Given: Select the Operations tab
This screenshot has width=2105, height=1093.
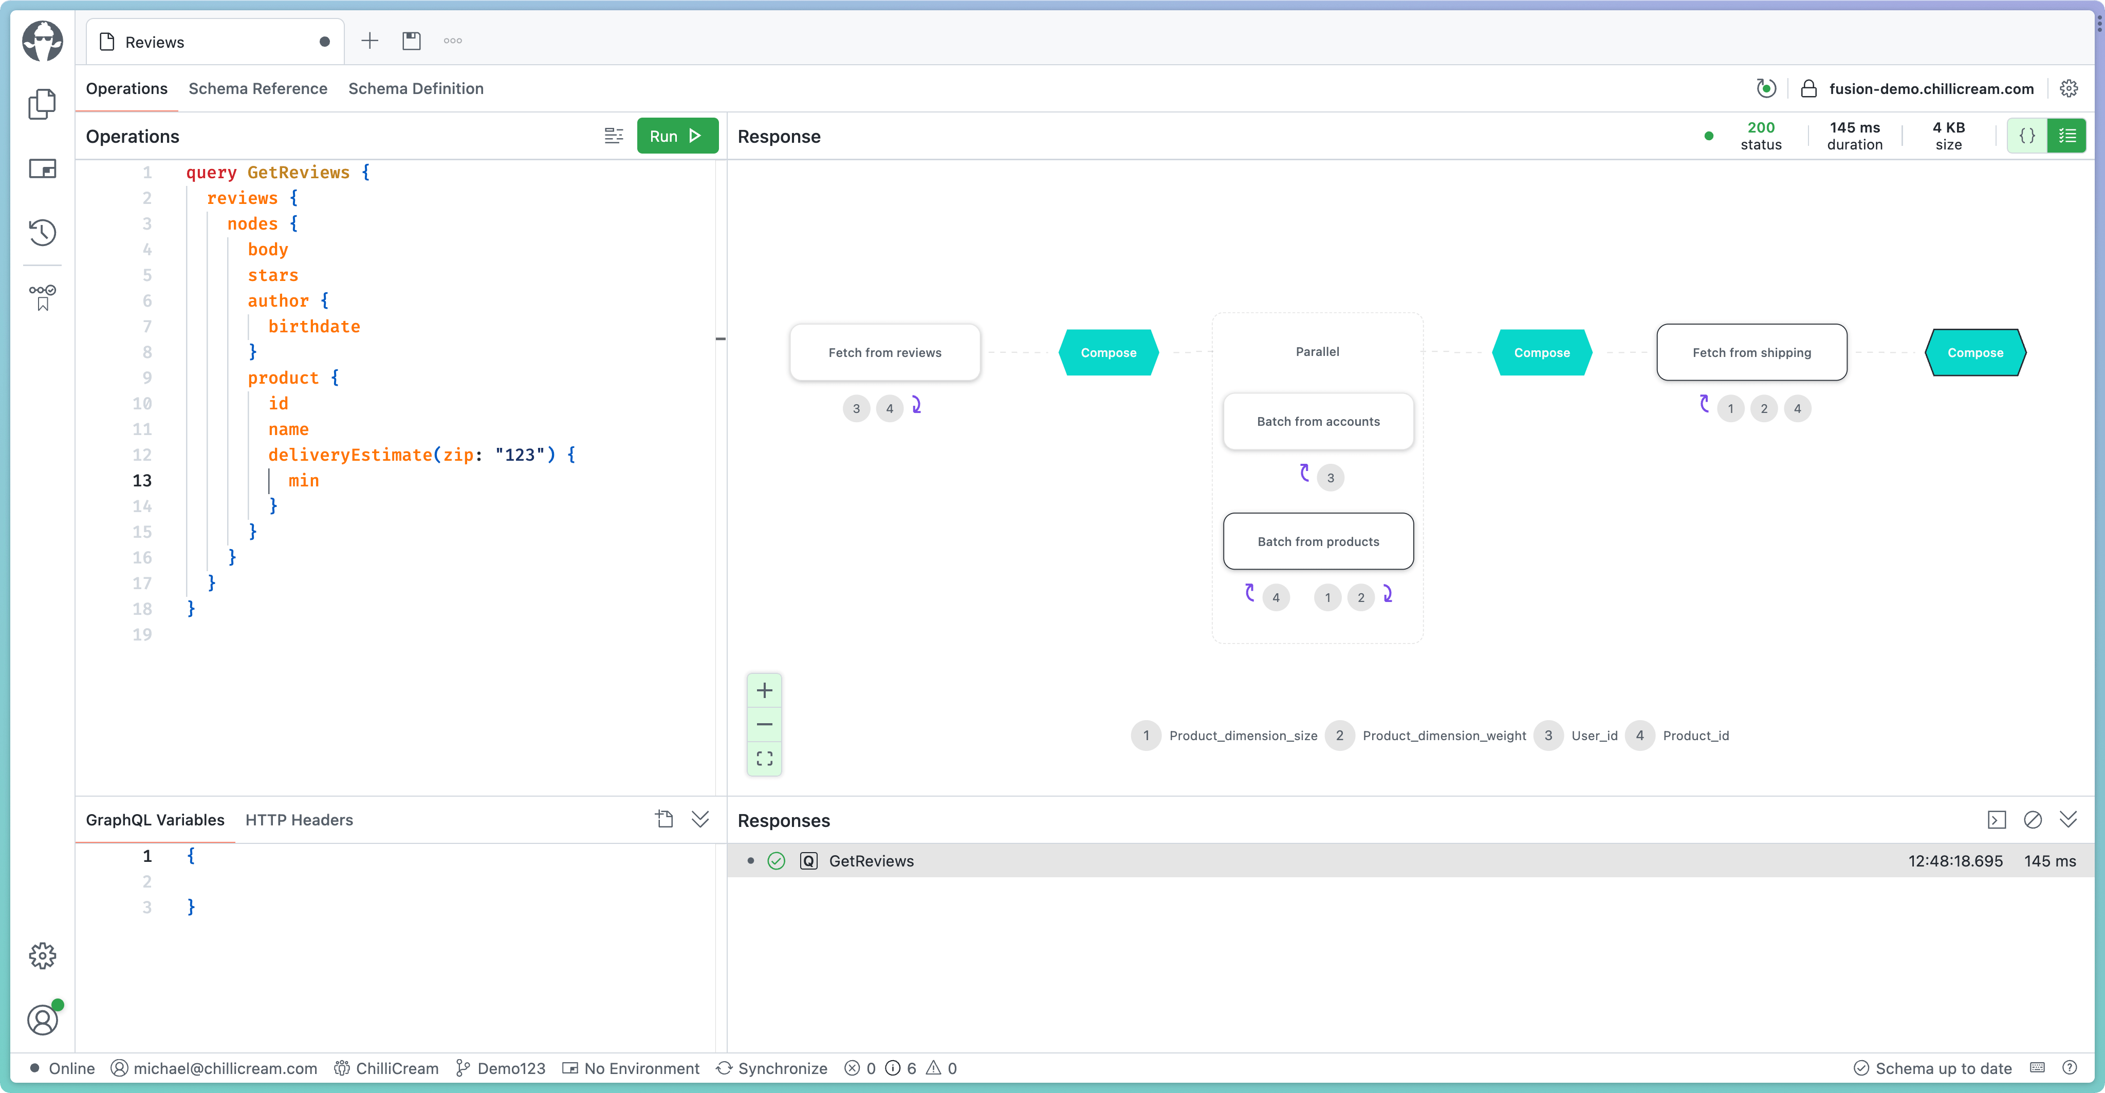Looking at the screenshot, I should click(x=126, y=88).
